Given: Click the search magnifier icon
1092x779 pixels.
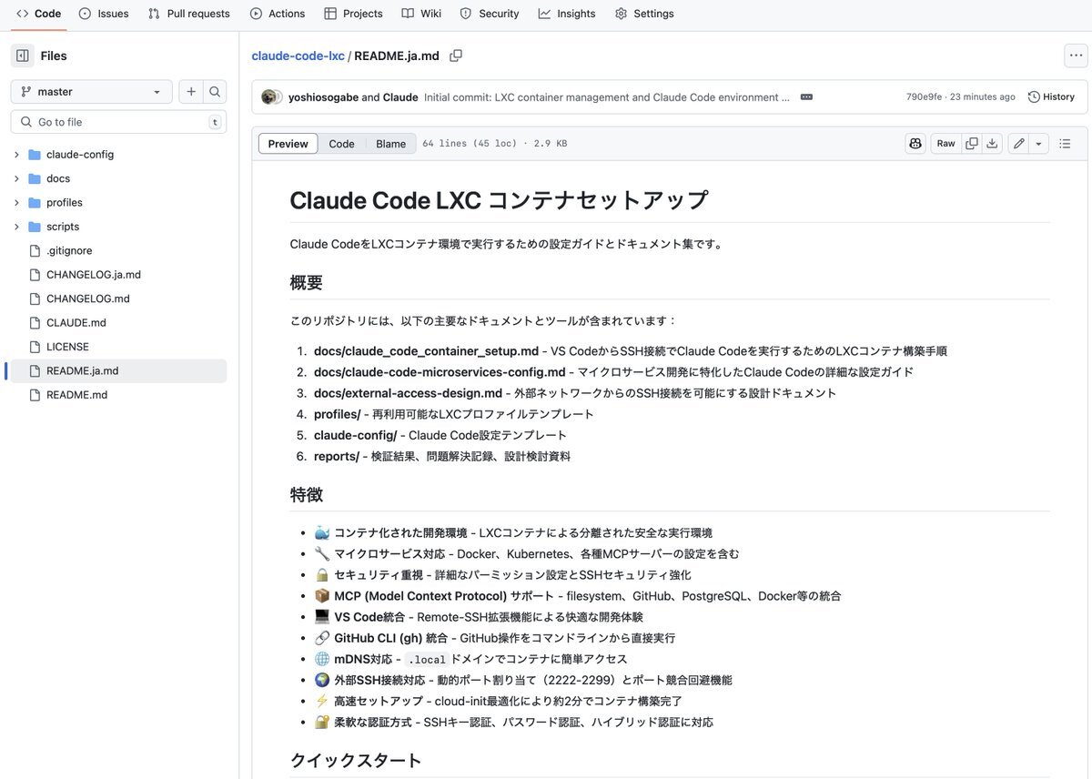Looking at the screenshot, I should point(215,92).
